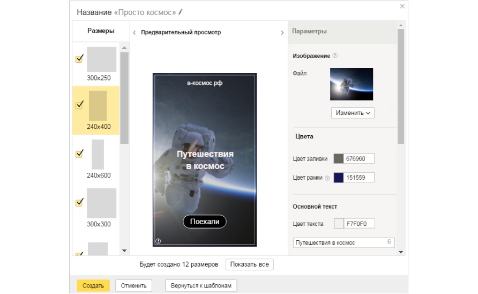This screenshot has height=294, width=478.
Task: Click help icon next to Изображение
Action: point(335,56)
